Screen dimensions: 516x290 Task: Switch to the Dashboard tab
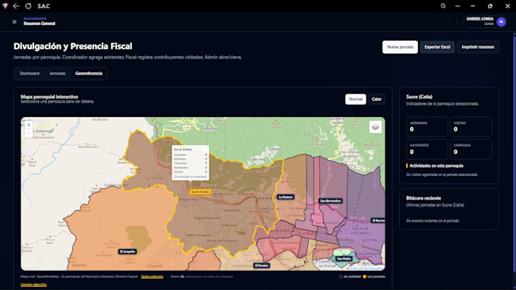click(30, 74)
